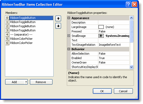This screenshot has width=143, height=104.
Task: Move selected member down with arrow button
Action: click(x=58, y=26)
